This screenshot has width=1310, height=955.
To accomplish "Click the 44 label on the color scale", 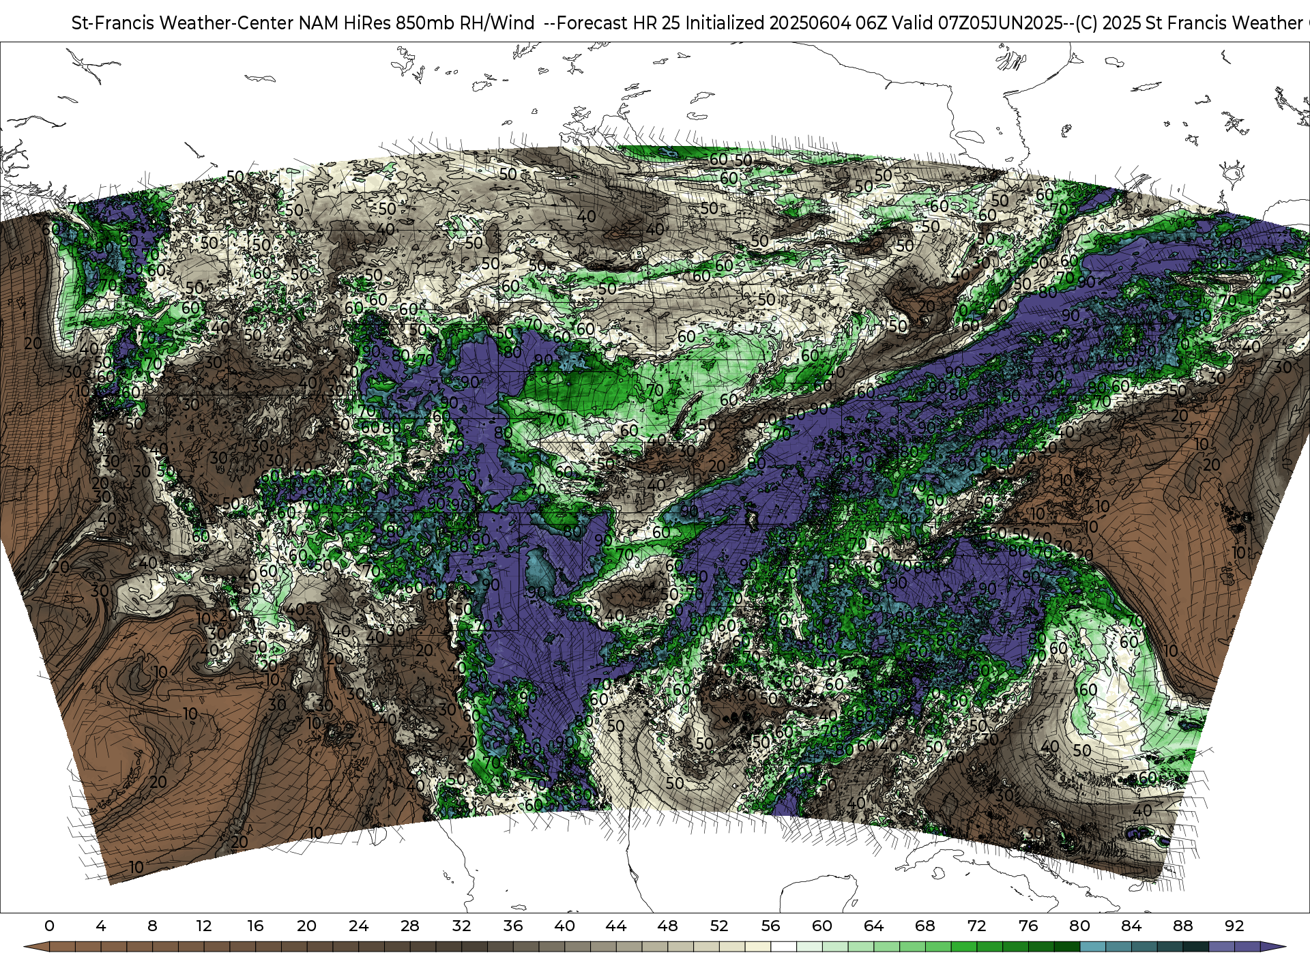I will (x=615, y=926).
